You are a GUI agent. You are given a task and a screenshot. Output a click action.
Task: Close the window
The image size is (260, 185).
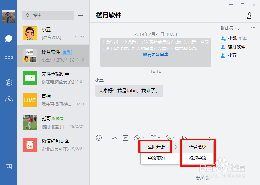tap(254, 5)
